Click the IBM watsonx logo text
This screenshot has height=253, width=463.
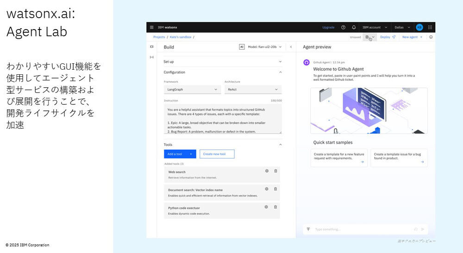click(x=168, y=27)
